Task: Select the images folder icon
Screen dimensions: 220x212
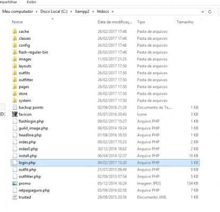Action: click(15, 59)
